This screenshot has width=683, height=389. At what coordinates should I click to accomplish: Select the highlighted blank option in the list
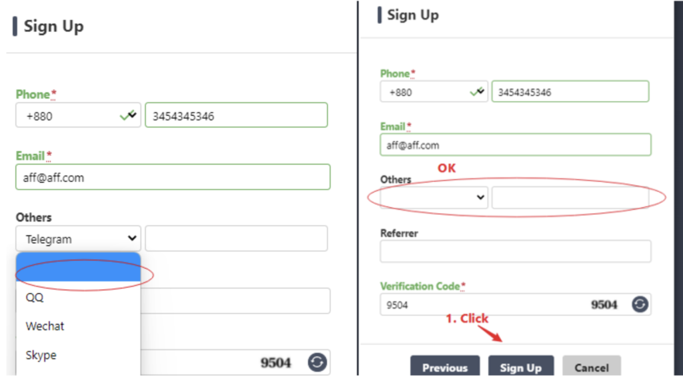click(78, 268)
